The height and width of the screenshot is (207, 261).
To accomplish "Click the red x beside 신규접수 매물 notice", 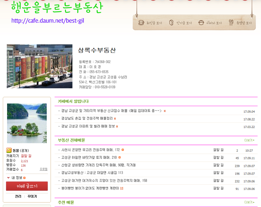I will (x=165, y=111).
